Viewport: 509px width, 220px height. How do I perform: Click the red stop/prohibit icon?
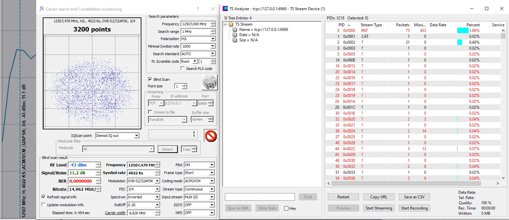[210, 136]
